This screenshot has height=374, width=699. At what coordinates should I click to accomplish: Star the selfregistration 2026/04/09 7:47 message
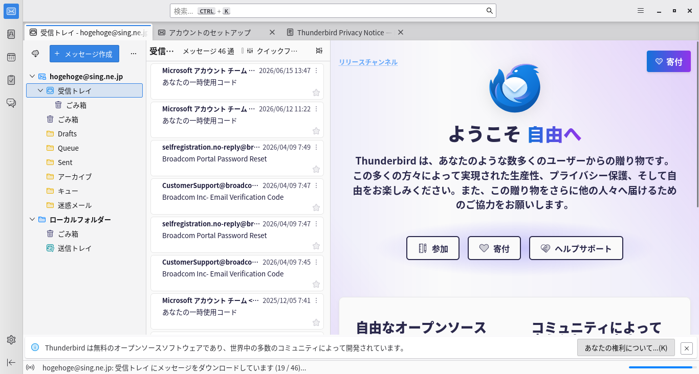pyautogui.click(x=316, y=246)
